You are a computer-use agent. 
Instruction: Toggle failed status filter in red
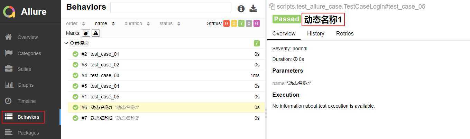[x=226, y=24]
